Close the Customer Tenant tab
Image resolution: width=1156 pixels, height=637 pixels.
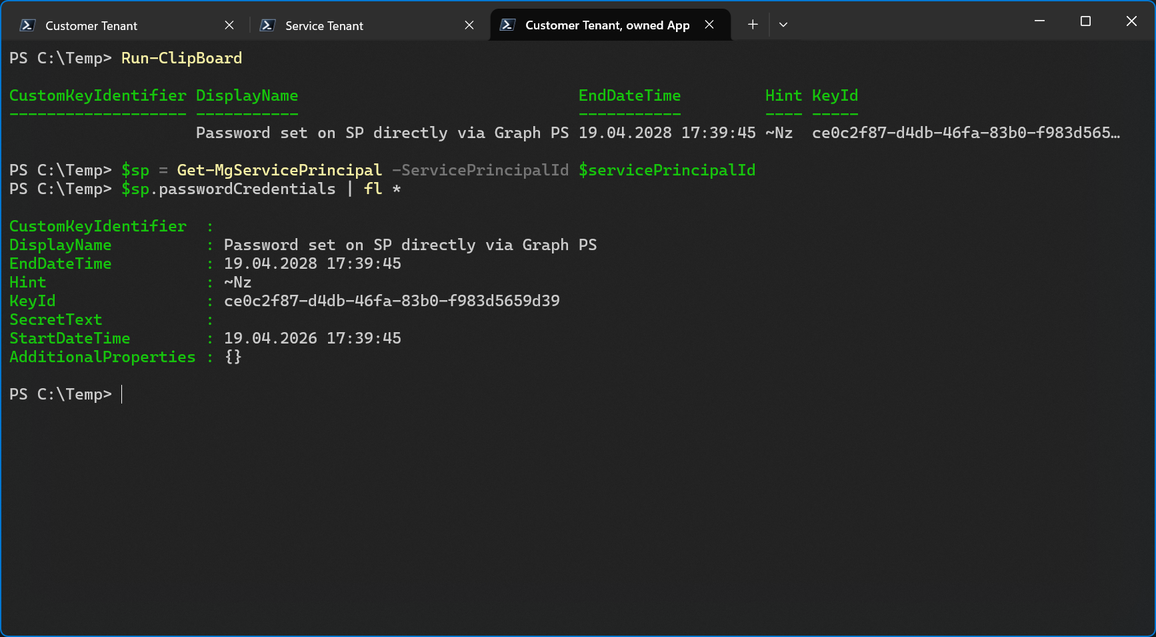tap(229, 25)
